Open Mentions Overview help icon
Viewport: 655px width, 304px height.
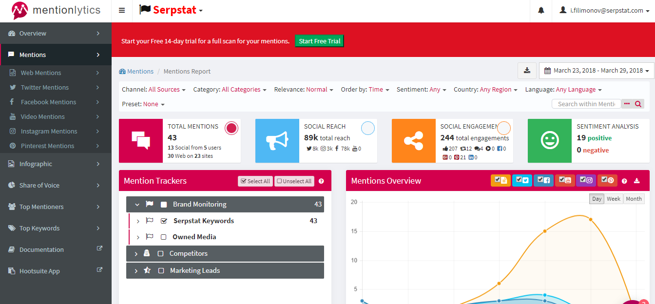pos(624,181)
